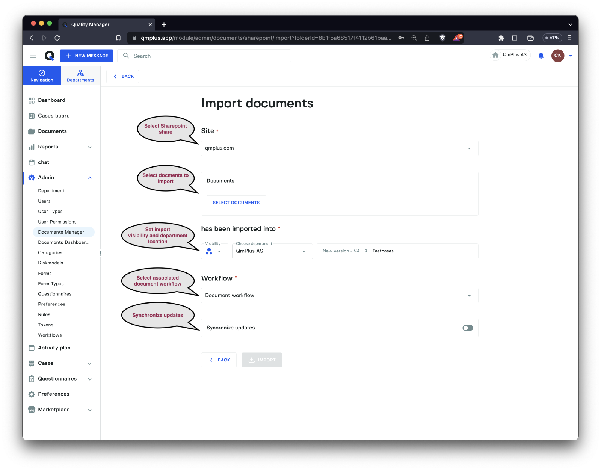Click the Brave shields icon
Viewport: 601px width, 470px height.
[442, 38]
